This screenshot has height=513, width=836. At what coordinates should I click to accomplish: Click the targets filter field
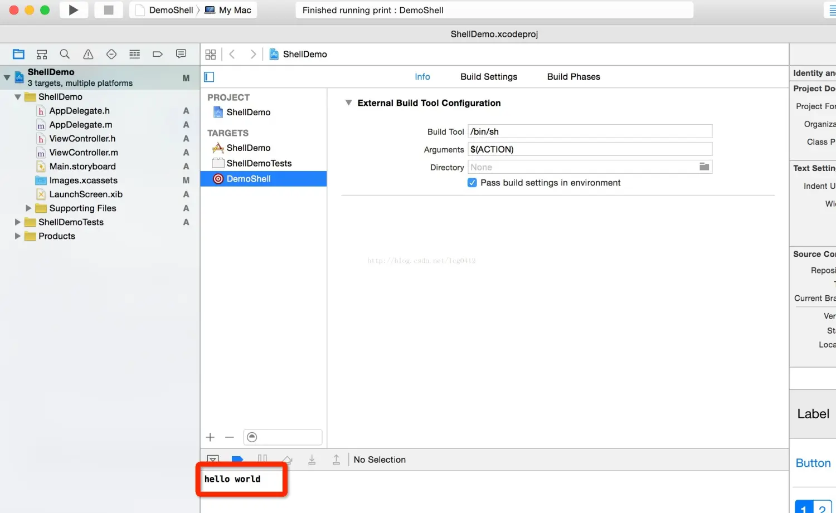click(x=283, y=437)
